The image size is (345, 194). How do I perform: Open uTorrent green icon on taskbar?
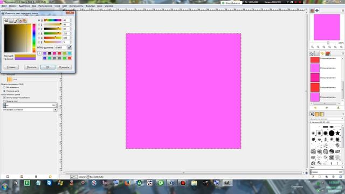pyautogui.click(x=27, y=183)
